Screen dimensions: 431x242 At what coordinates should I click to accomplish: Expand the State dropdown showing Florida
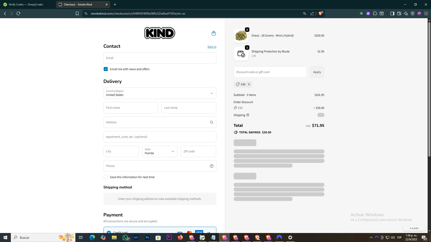tap(160, 151)
